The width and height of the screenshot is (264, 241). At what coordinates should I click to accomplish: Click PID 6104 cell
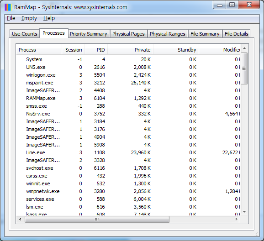point(99,98)
